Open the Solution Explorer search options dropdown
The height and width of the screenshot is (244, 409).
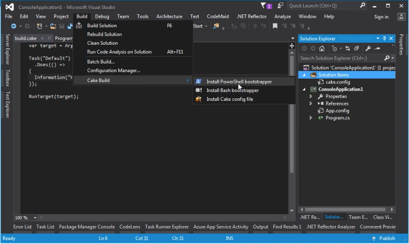[393, 58]
